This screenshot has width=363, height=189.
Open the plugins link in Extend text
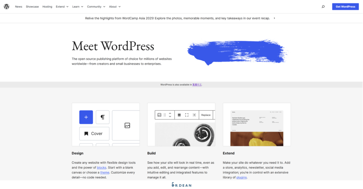tap(241, 177)
